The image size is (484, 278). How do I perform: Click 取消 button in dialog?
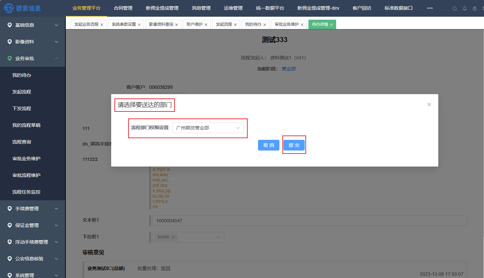(x=269, y=145)
